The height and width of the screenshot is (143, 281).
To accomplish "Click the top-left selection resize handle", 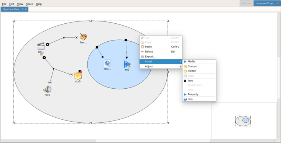I will (x=14, y=21).
